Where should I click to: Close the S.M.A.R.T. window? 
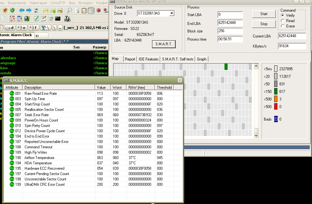179,80
